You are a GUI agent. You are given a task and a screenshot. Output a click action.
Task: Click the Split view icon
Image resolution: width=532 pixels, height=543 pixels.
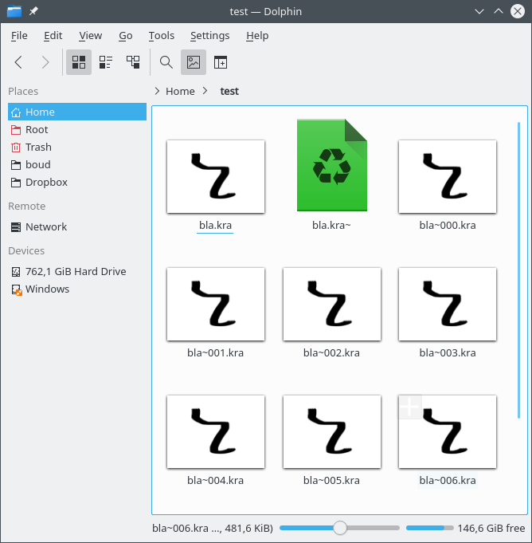[x=220, y=62]
